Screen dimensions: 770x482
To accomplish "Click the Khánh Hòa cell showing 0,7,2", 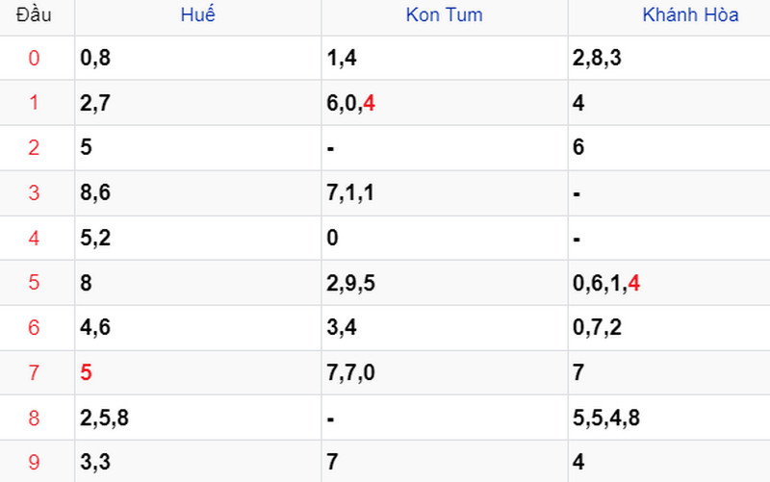I will tap(669, 327).
